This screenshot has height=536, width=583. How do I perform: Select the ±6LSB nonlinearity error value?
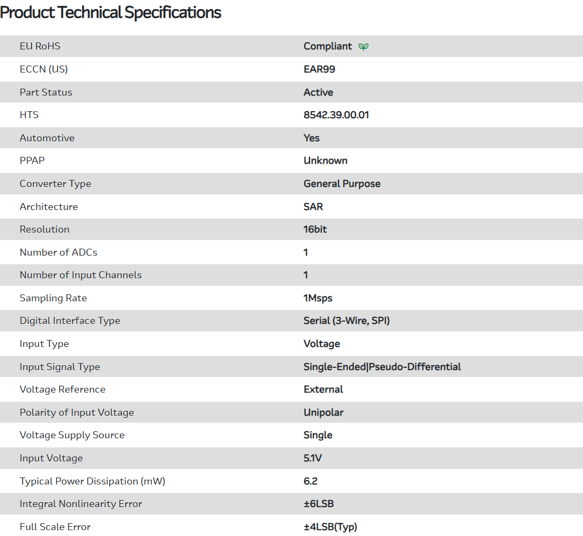pos(319,504)
